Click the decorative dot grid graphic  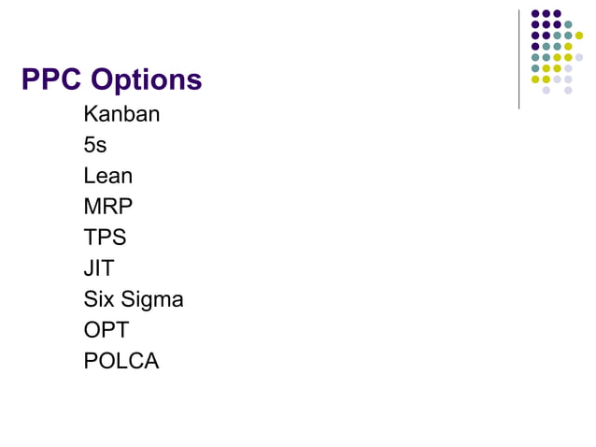557,51
